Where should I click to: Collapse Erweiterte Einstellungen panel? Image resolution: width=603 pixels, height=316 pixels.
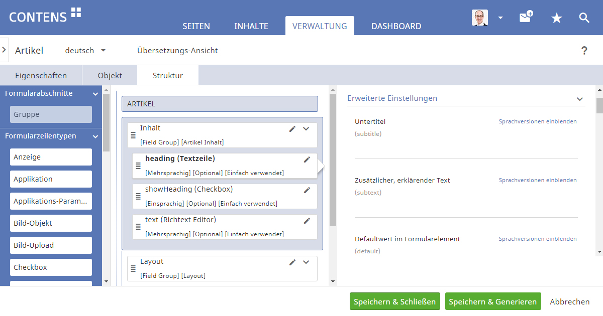579,99
